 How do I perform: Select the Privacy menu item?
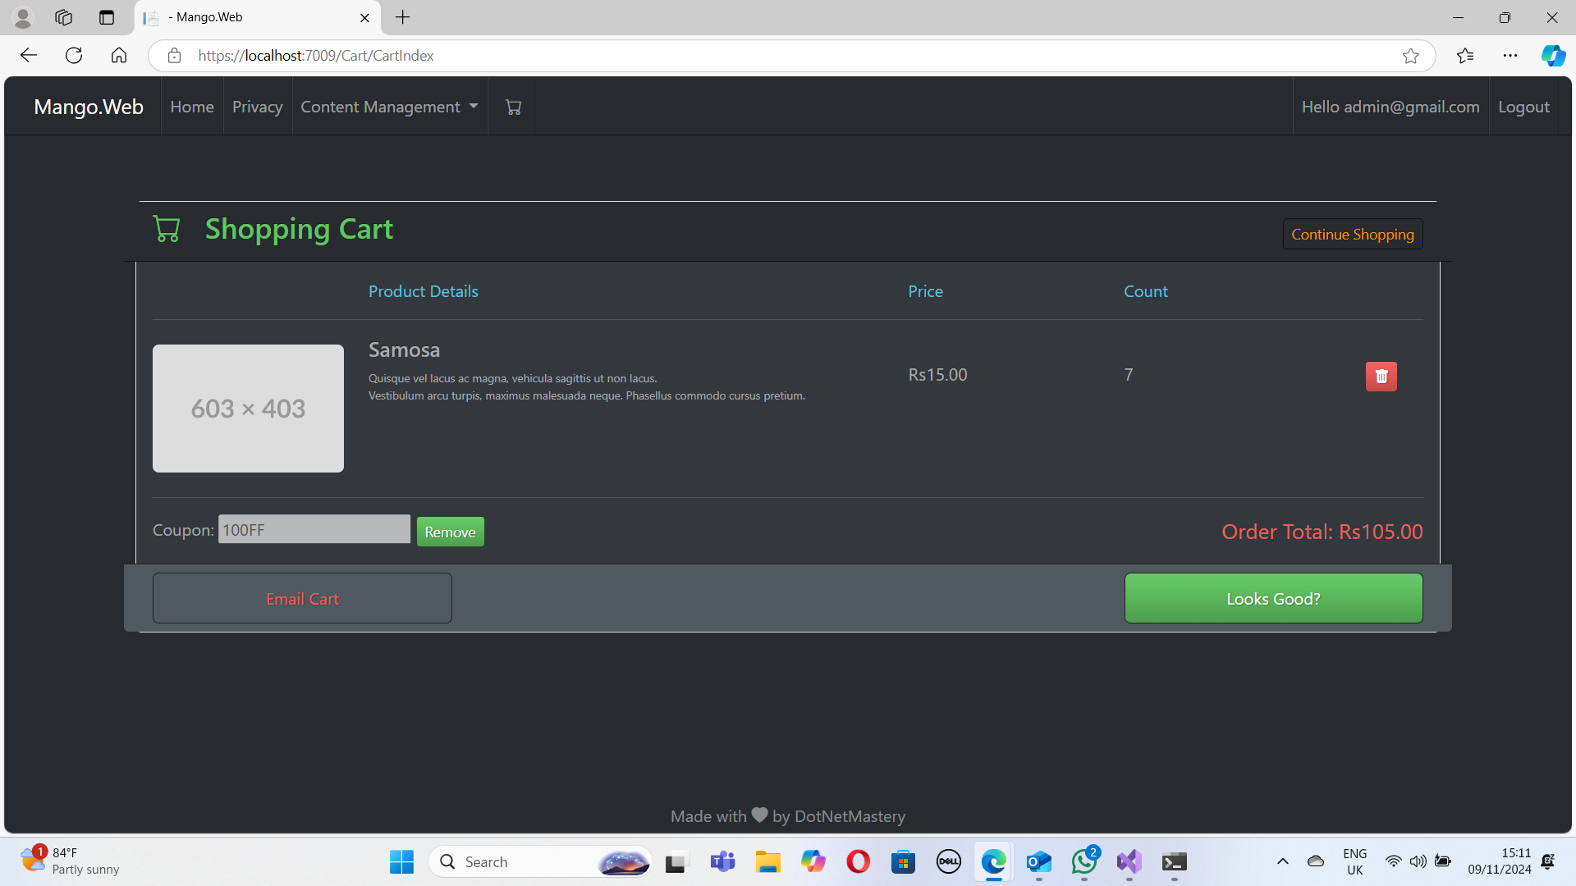[258, 106]
